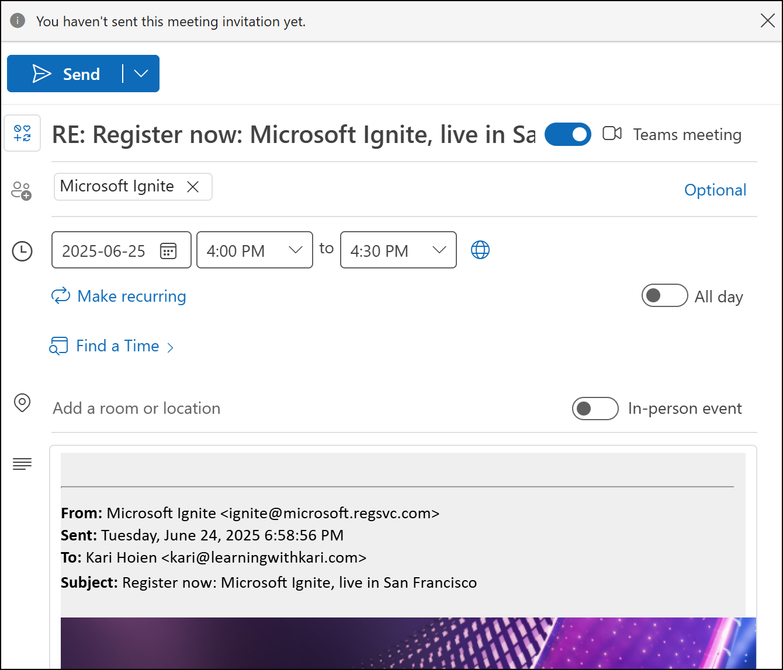This screenshot has width=783, height=670.
Task: Click the info icon in the notification bar
Action: click(18, 21)
